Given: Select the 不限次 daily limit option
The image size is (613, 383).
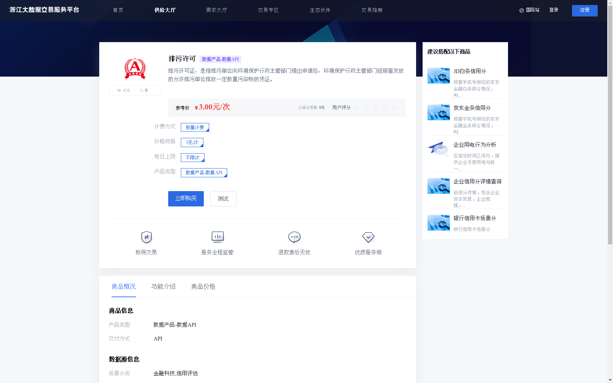Looking at the screenshot, I should click(193, 157).
